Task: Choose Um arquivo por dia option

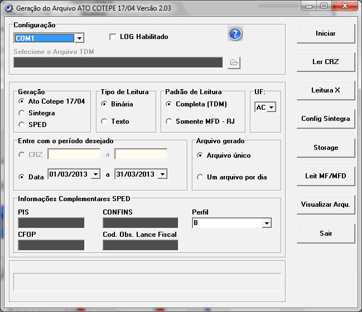Action: click(x=200, y=177)
